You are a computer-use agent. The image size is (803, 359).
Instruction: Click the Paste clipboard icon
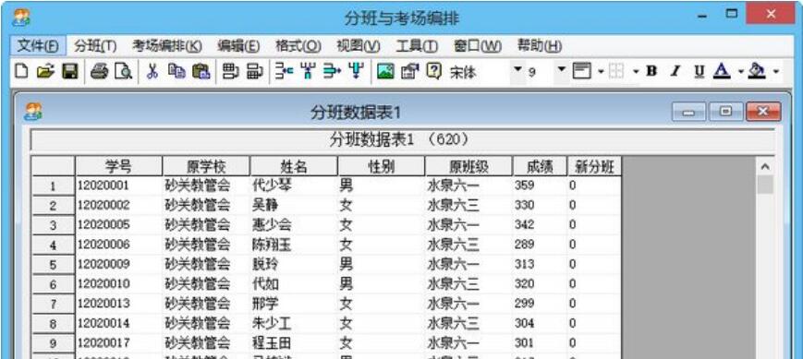point(201,72)
